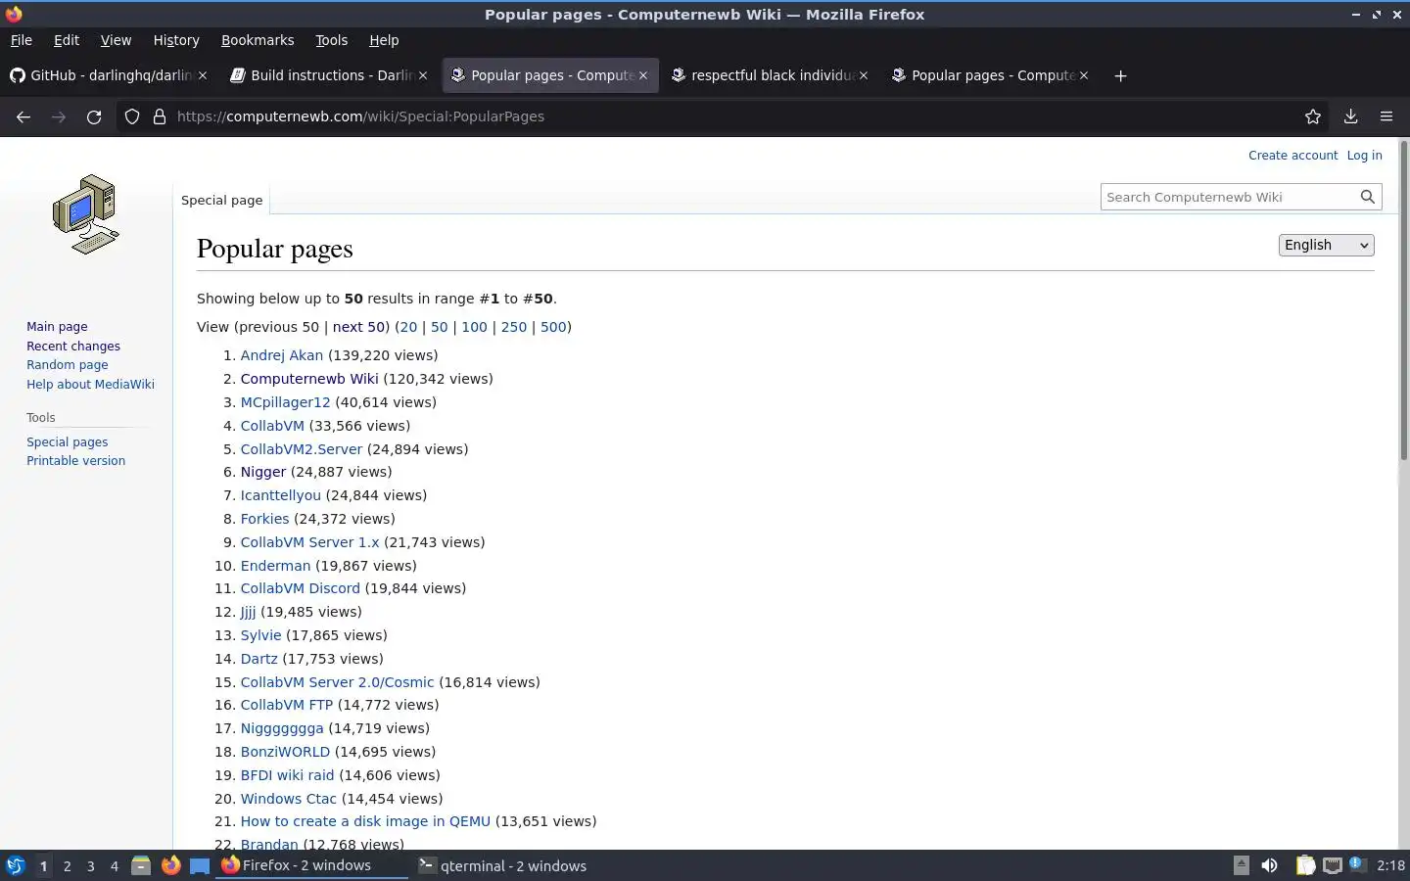Open the English language dropdown
The image size is (1410, 881).
1326,245
